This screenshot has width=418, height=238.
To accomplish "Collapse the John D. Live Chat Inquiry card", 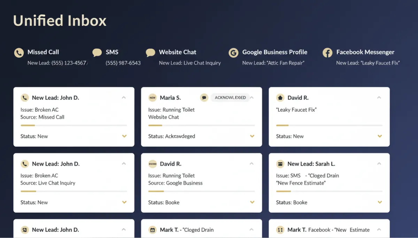I will point(124,164).
